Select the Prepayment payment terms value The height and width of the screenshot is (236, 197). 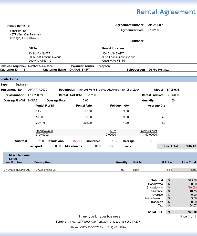(103, 66)
